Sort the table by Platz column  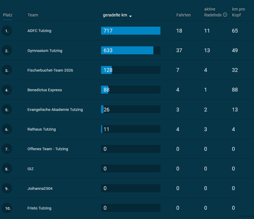point(8,15)
